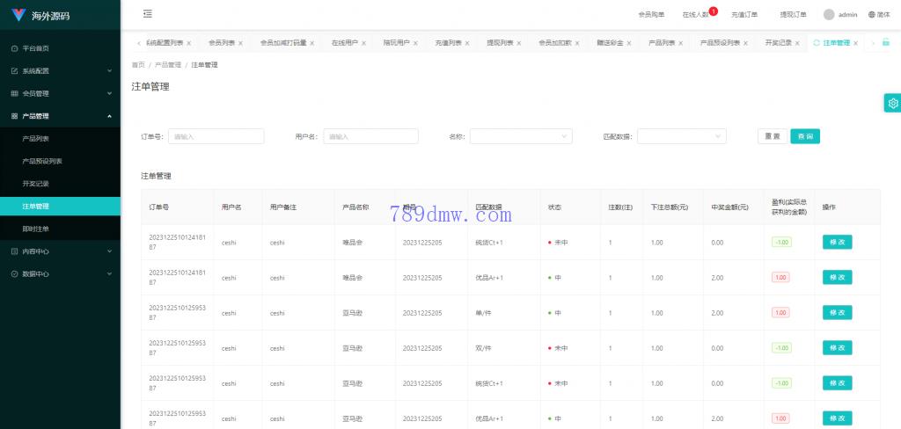Open the 名称 dropdown

tap(521, 136)
